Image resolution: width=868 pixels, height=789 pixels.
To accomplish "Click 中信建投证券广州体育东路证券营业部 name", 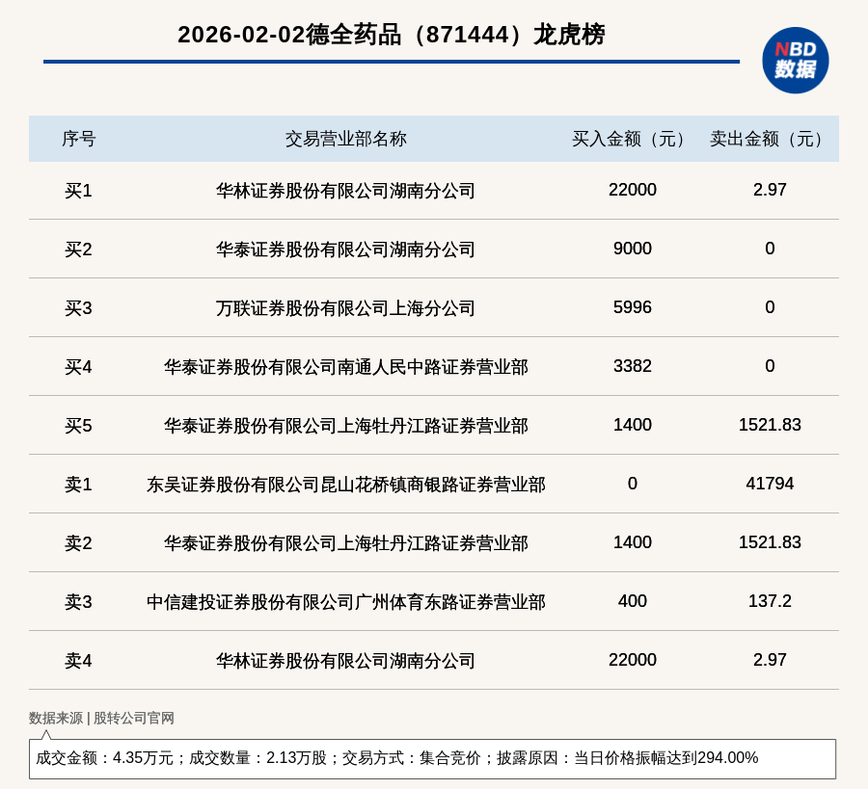I will click(345, 602).
